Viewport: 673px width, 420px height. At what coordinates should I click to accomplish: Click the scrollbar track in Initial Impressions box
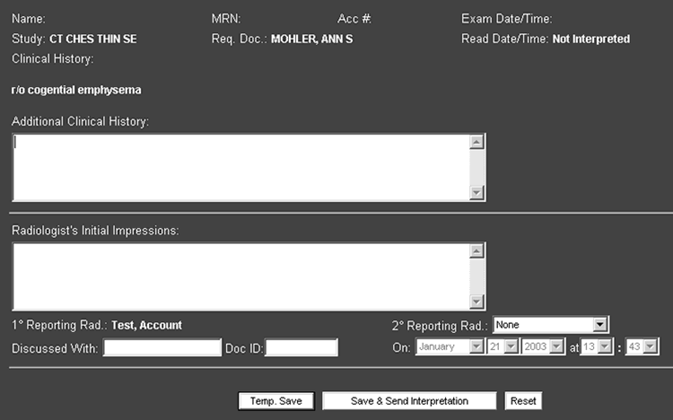[x=476, y=276]
